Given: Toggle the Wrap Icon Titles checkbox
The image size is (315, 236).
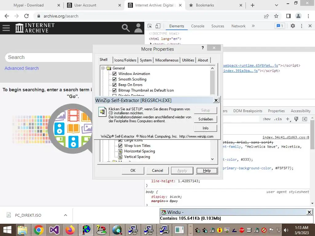Looking at the screenshot, I should [120, 146].
